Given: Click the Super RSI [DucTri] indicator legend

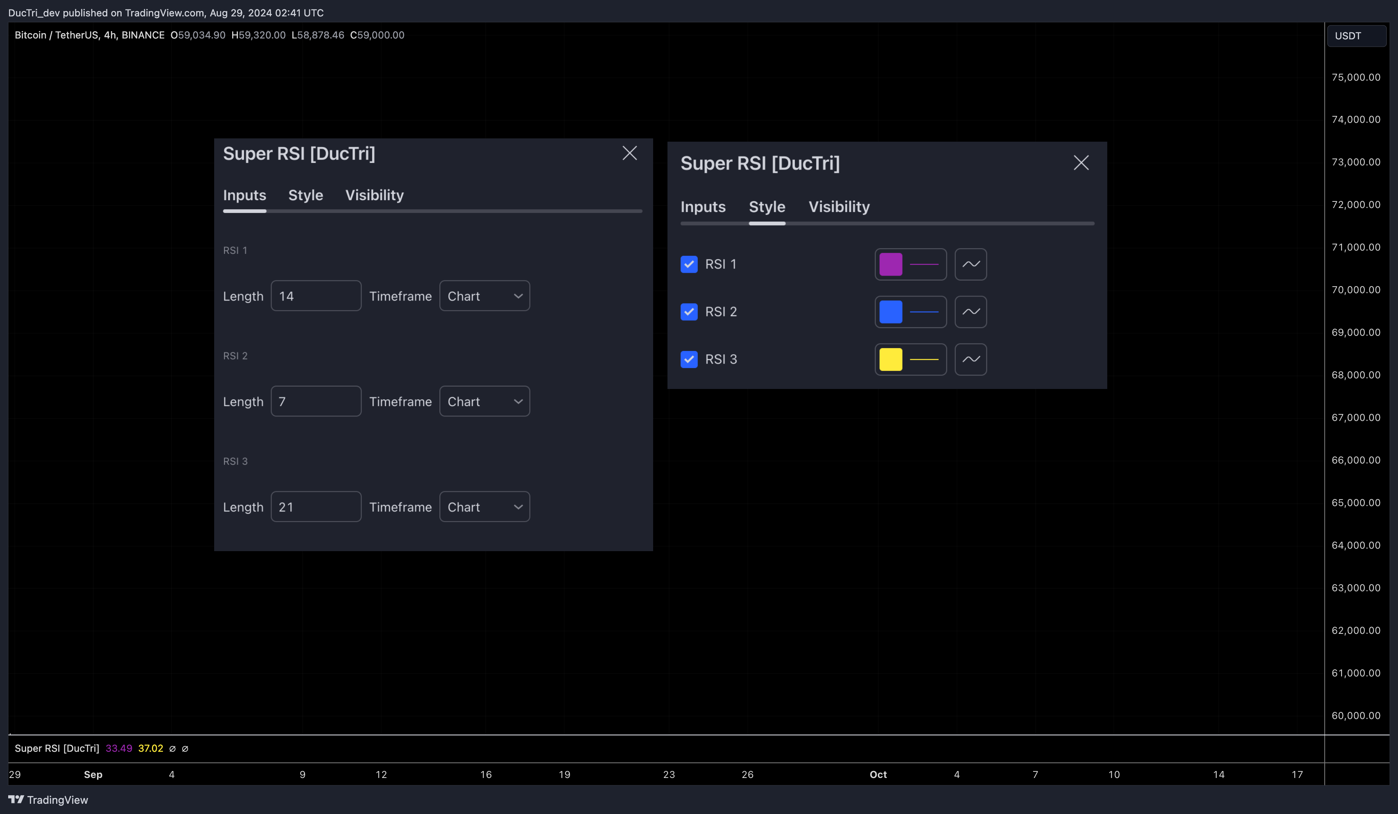Looking at the screenshot, I should click(x=57, y=748).
